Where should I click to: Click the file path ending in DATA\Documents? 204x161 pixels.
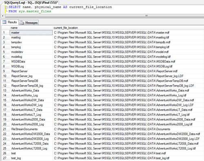pos(112,129)
